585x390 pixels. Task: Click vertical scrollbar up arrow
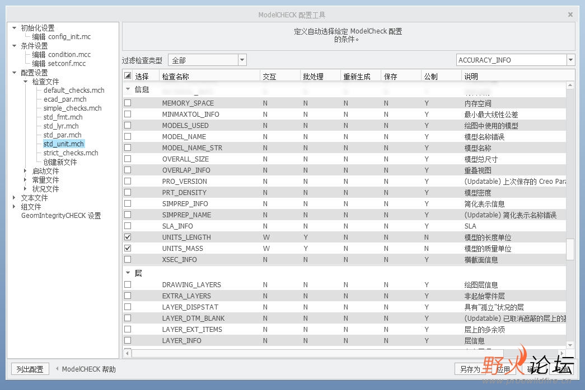pyautogui.click(x=570, y=85)
